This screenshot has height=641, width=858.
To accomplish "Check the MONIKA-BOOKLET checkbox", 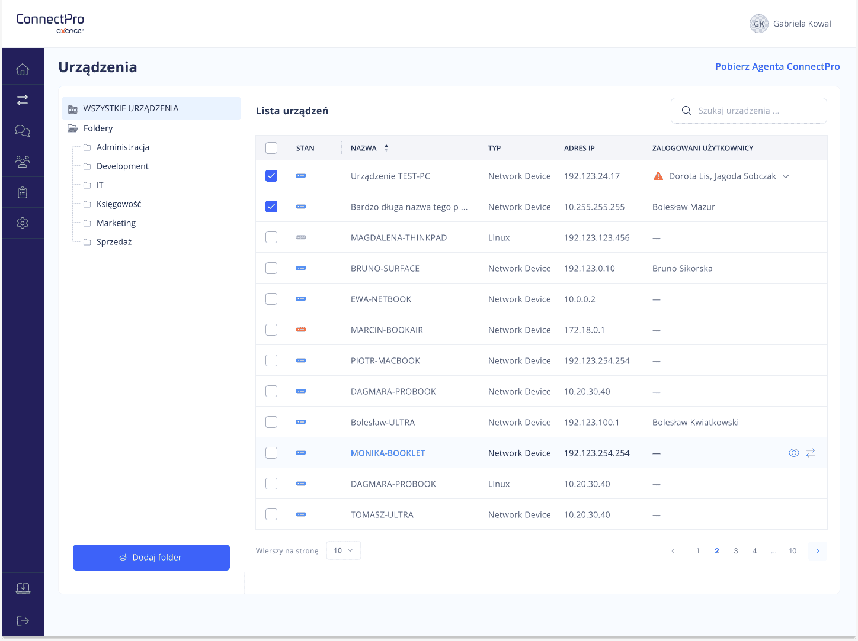I will 271,453.
